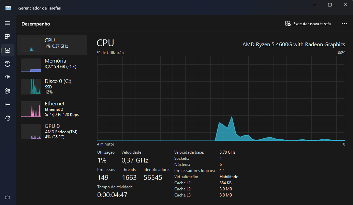353x205 pixels.
Task: Select Disco 0 (C:) performance item
Action: 52,86
